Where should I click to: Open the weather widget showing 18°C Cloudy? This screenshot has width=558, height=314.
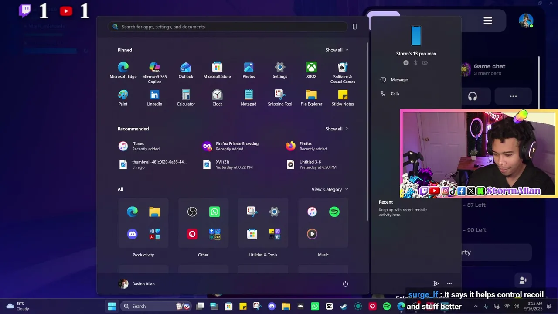point(17,306)
